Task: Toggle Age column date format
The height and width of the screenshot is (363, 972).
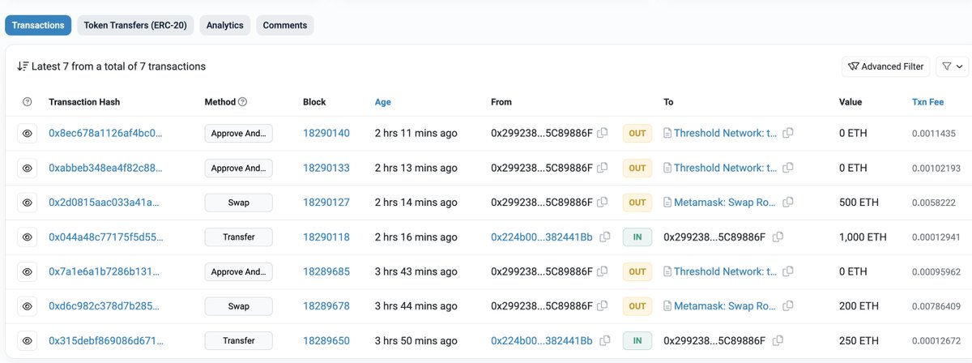Action: coord(382,102)
